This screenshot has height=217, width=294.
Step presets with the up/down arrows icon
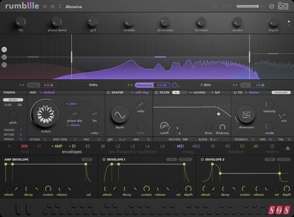coord(60,7)
